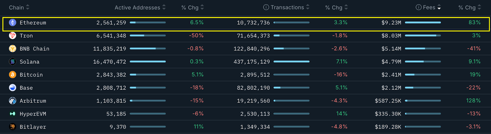Screen dimensions: 491x134
Task: Sort by Fees column arrows
Action: [439, 7]
